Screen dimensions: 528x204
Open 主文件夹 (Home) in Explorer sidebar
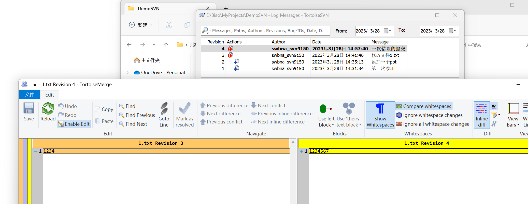point(147,60)
